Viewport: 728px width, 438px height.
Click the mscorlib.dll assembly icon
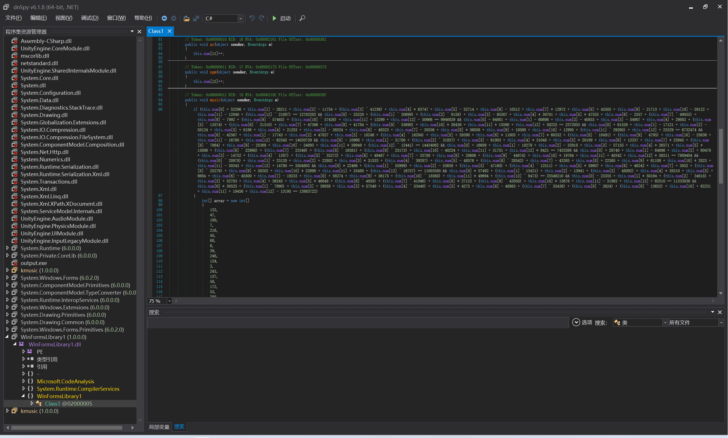click(x=14, y=55)
